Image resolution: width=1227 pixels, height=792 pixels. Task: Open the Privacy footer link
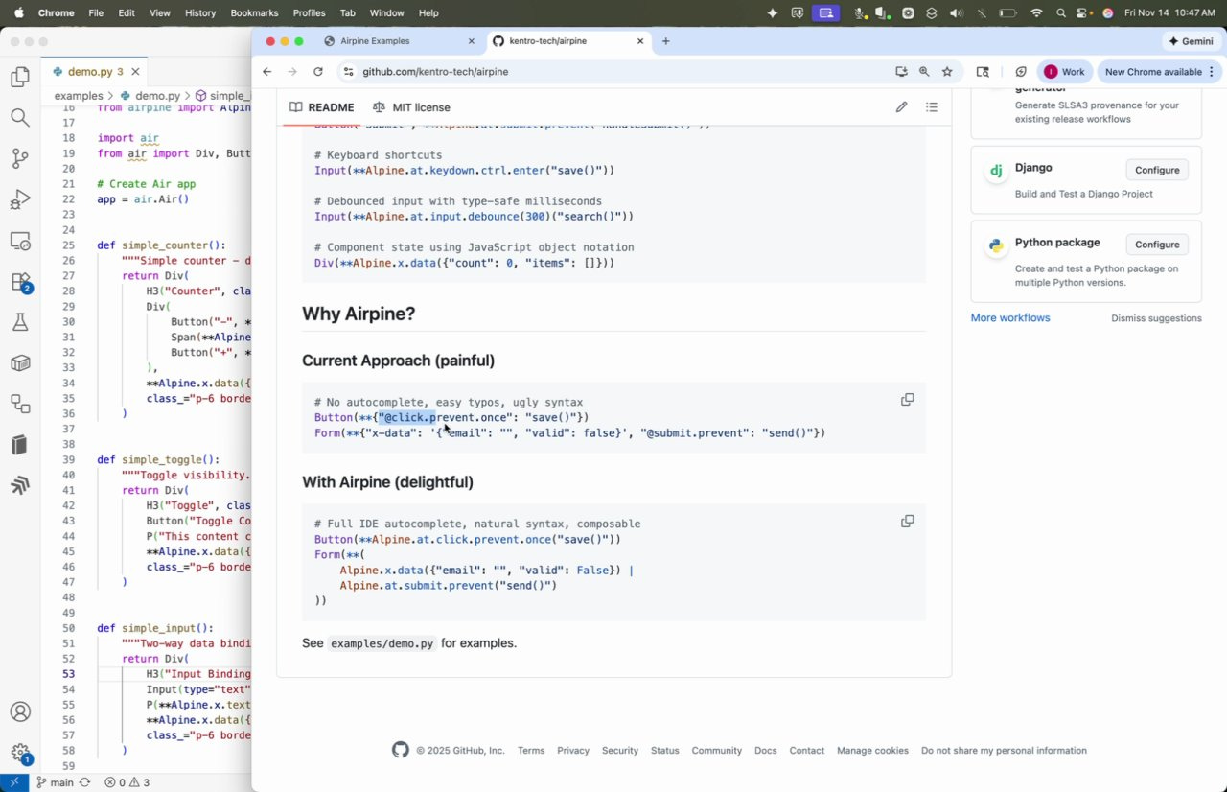(x=573, y=751)
